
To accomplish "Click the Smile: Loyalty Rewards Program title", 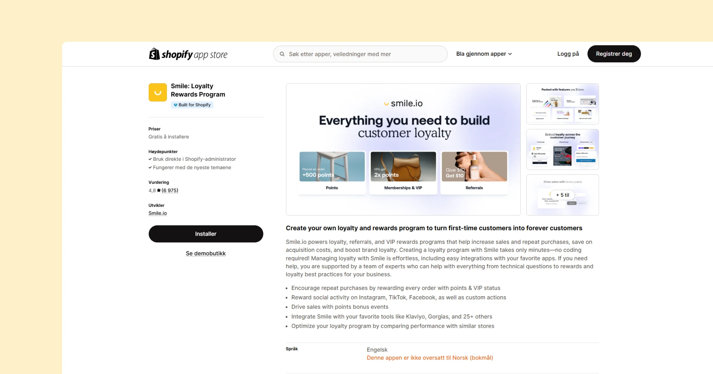I will 198,90.
